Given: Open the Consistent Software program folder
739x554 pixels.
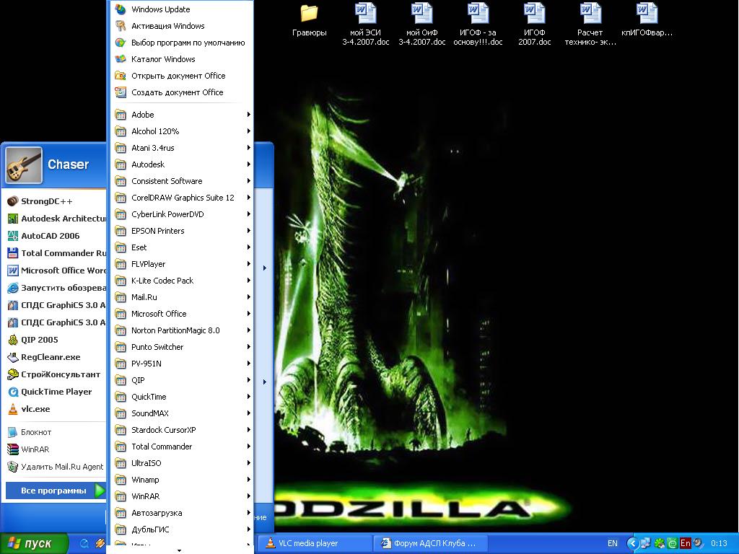Looking at the screenshot, I should pyautogui.click(x=181, y=181).
